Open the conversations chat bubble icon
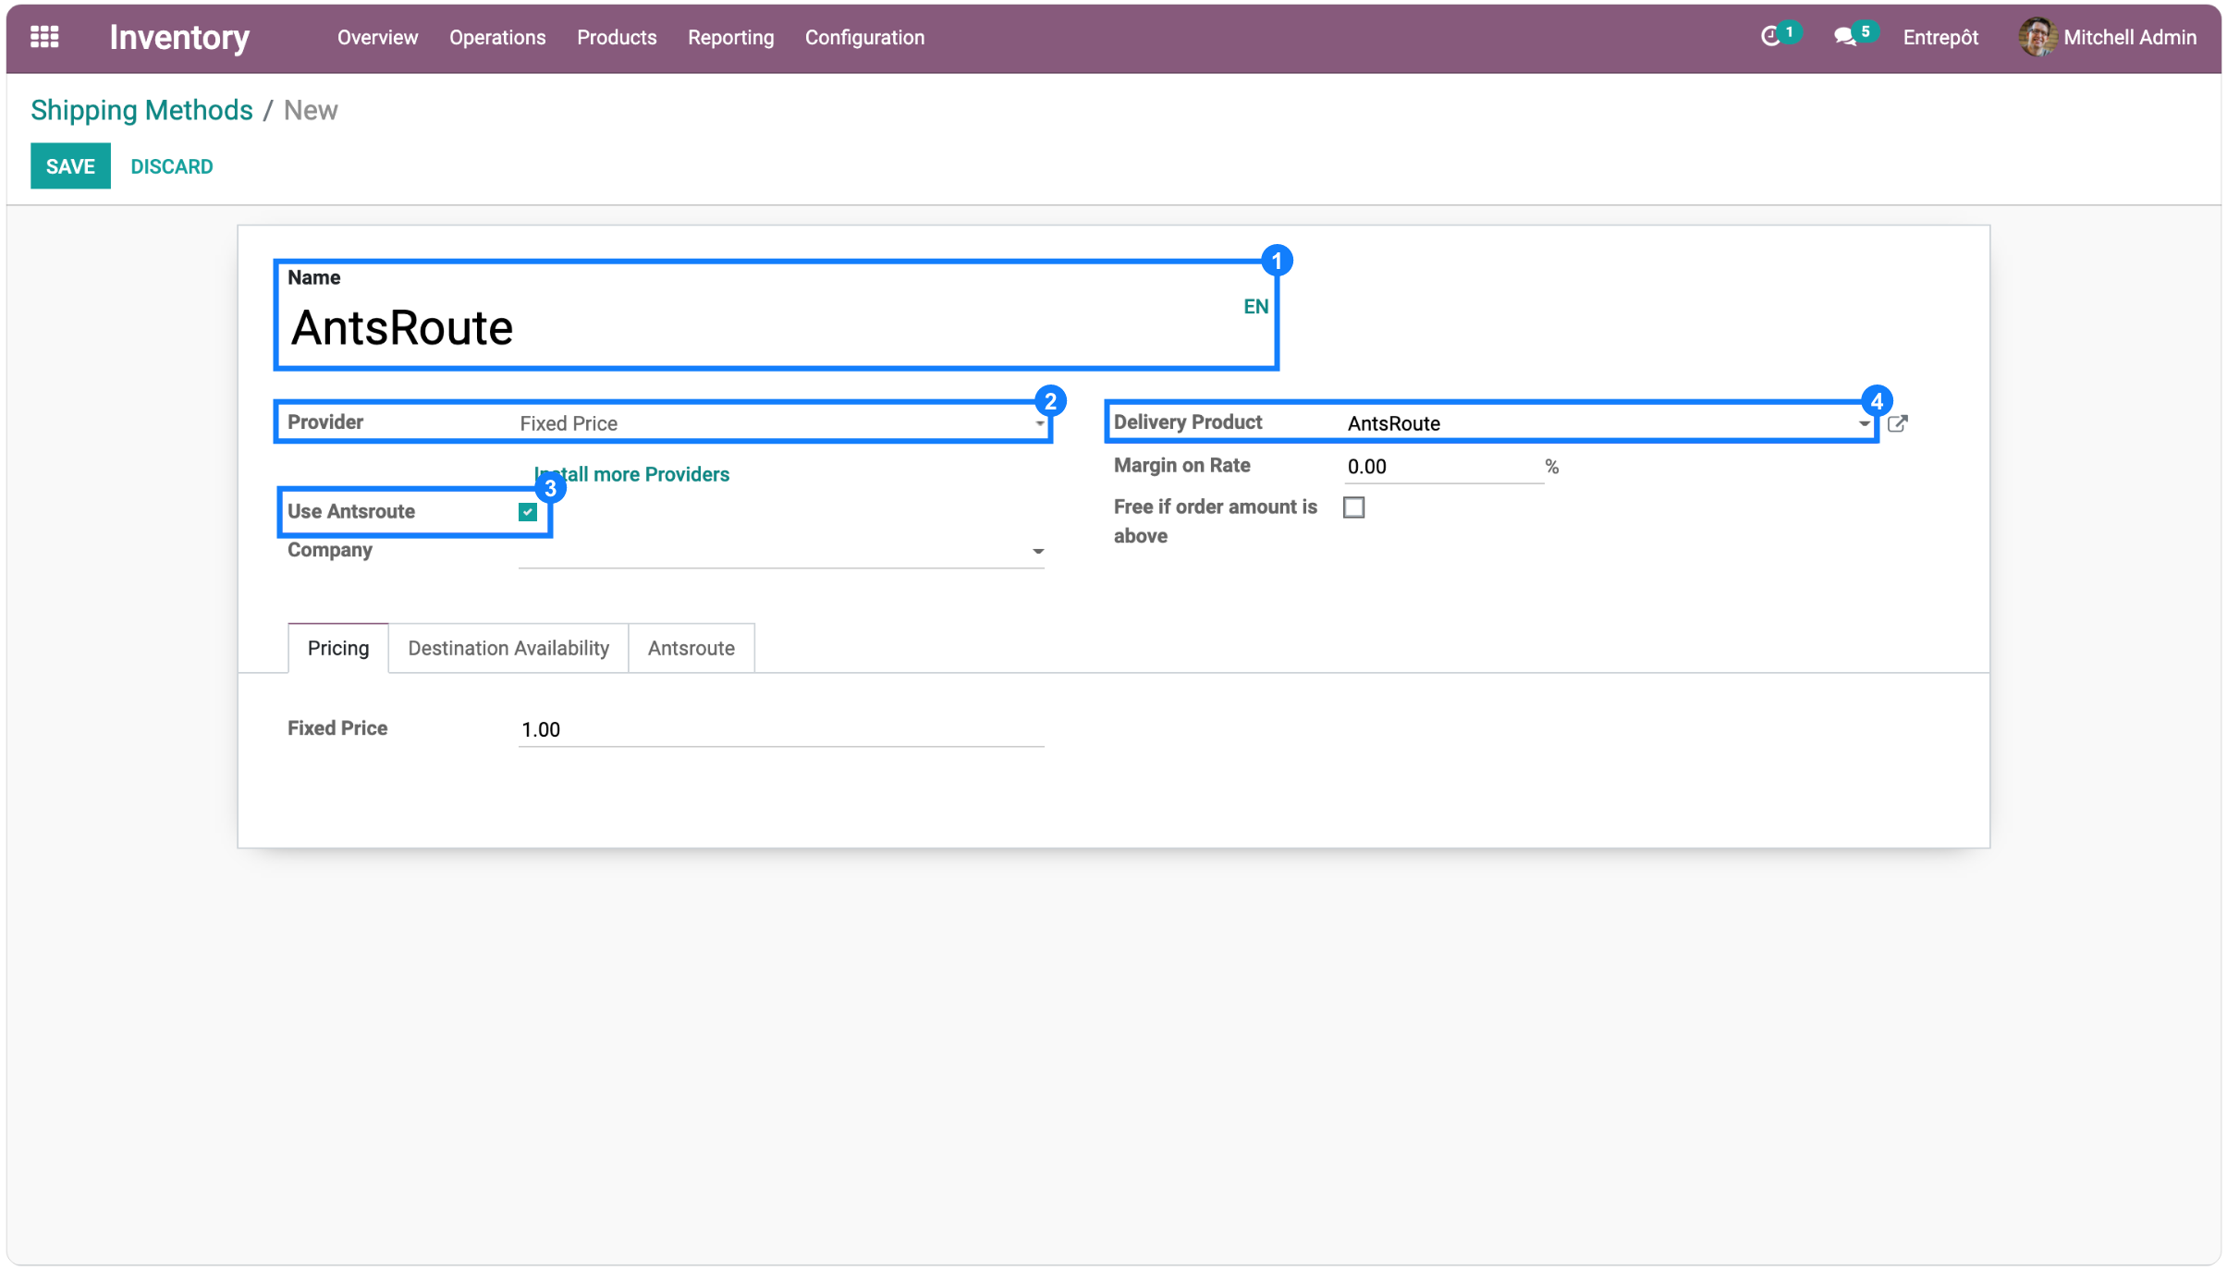 coord(1845,37)
